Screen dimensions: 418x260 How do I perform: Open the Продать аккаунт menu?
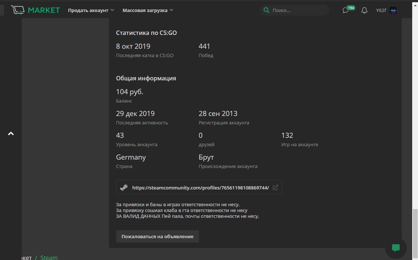pyautogui.click(x=88, y=10)
